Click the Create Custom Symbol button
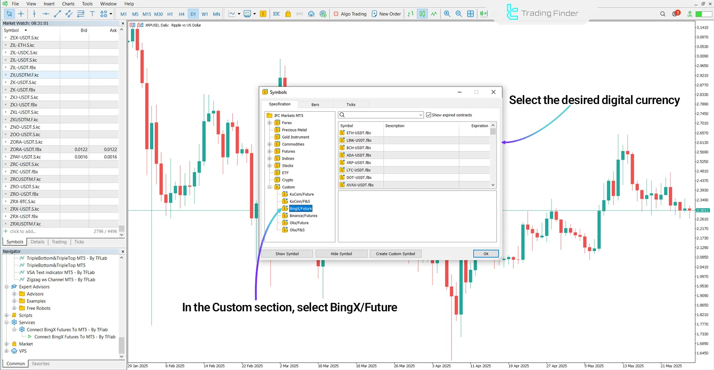Image resolution: width=714 pixels, height=370 pixels. pyautogui.click(x=395, y=253)
